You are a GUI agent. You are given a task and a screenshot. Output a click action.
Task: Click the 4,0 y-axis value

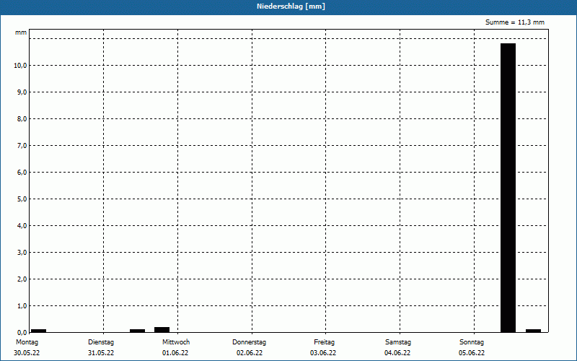[x=22, y=226]
